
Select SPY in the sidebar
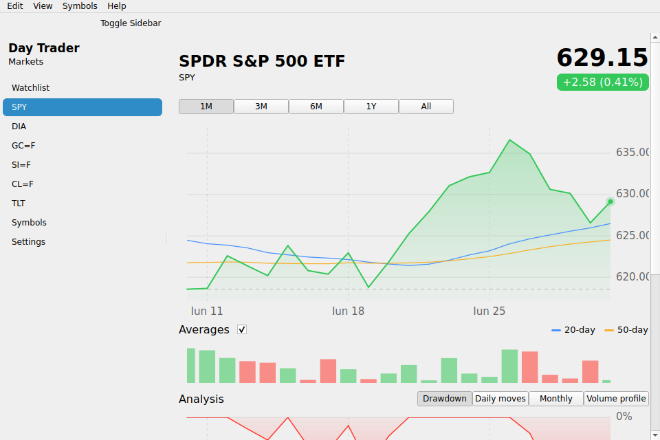tap(82, 107)
